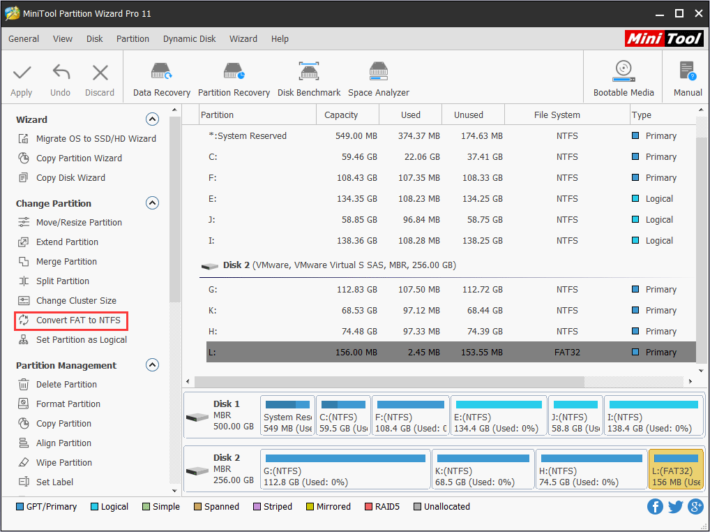Choose Change Cluster Size
The width and height of the screenshot is (710, 532).
tap(67, 300)
